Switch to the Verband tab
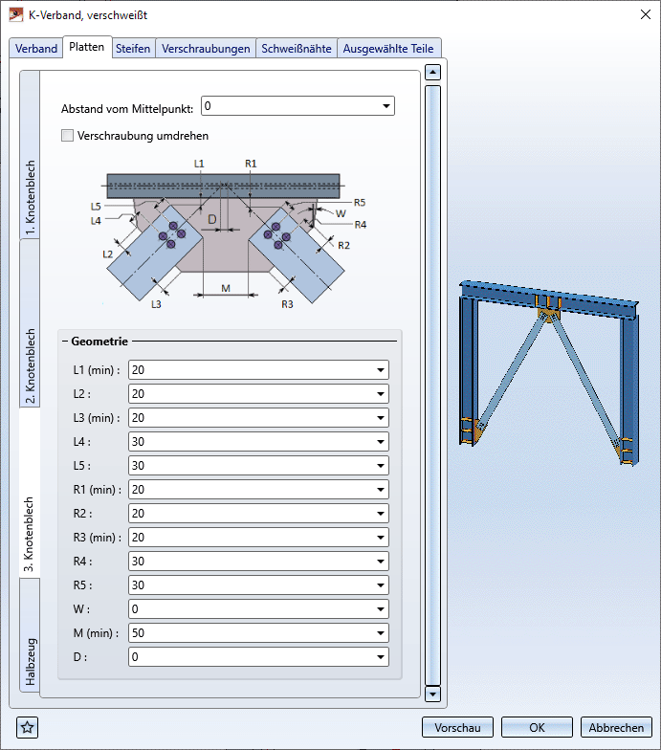This screenshot has height=750, width=661. 36,48
